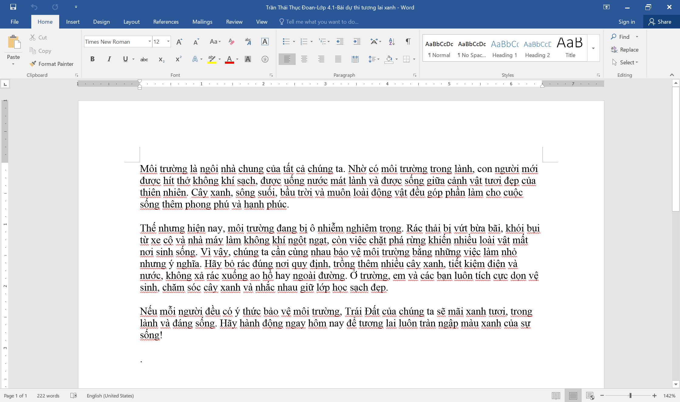This screenshot has width=680, height=402.
Task: Open the File menu
Action: (x=15, y=22)
